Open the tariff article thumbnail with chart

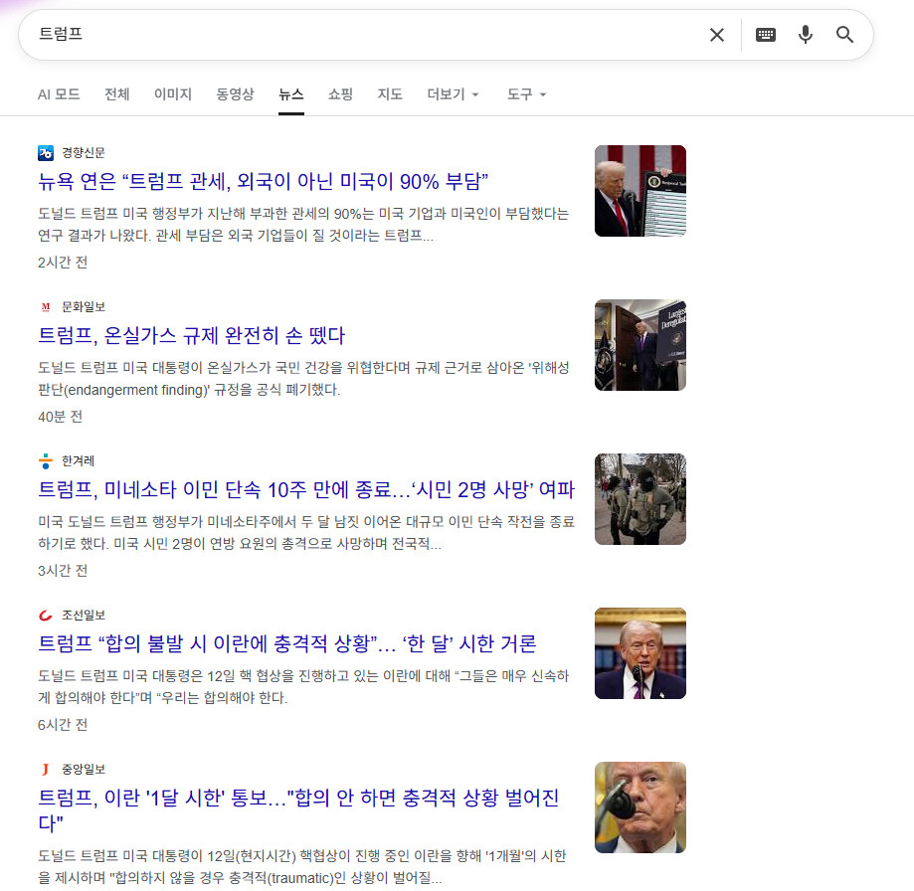click(x=640, y=191)
